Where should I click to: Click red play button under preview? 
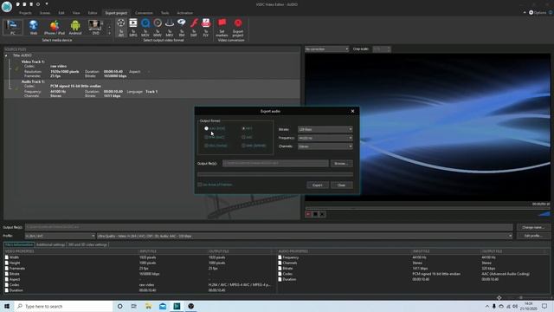click(x=308, y=214)
